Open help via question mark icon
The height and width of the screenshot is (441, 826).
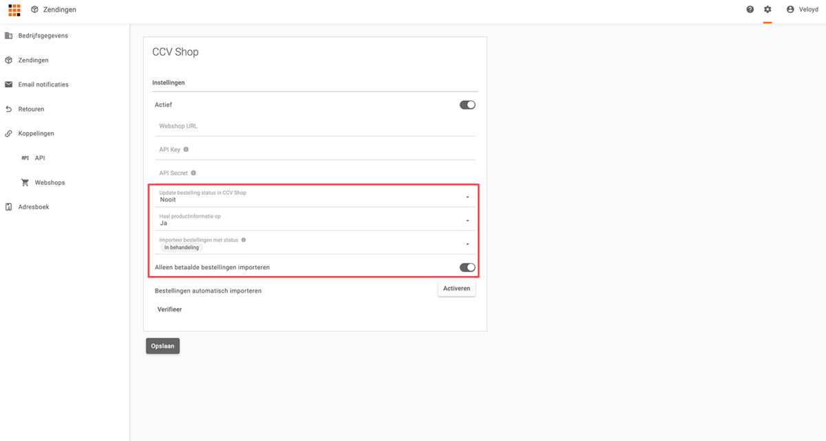750,10
